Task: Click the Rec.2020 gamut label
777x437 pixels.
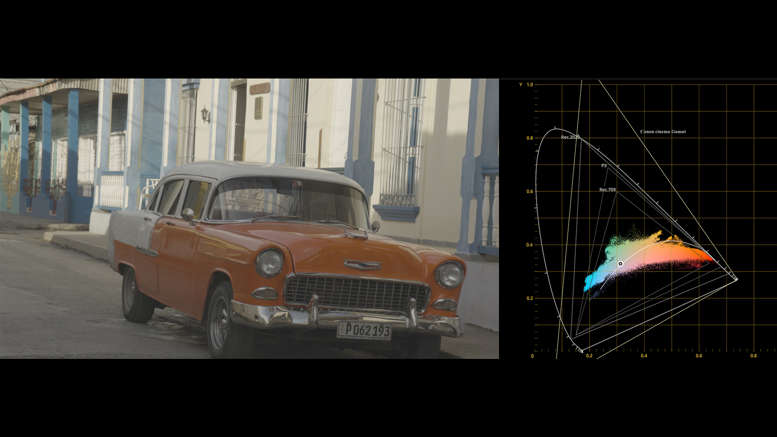Action: (570, 137)
